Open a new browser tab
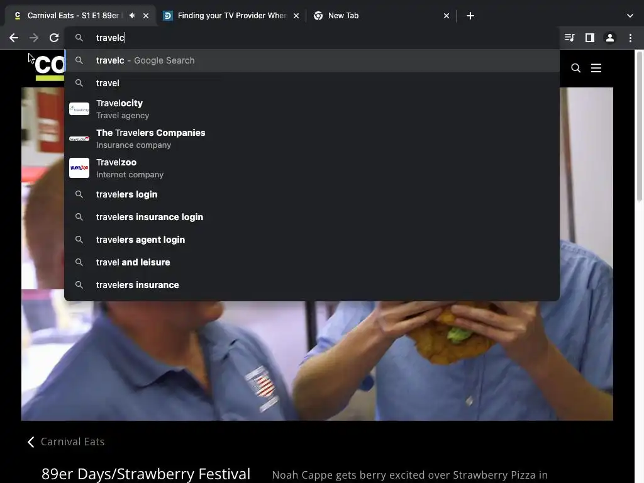Screen dimensions: 644x483 (470, 16)
